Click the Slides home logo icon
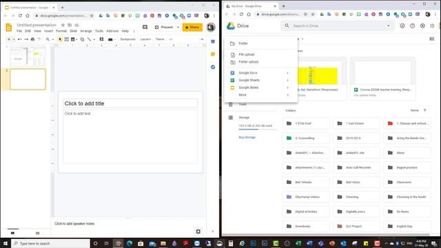The height and width of the screenshot is (248, 441). [x=9, y=28]
